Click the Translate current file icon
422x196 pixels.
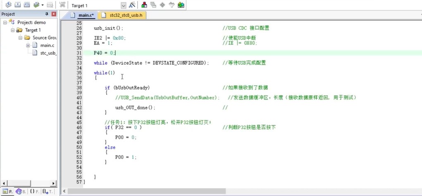(x=8, y=5)
